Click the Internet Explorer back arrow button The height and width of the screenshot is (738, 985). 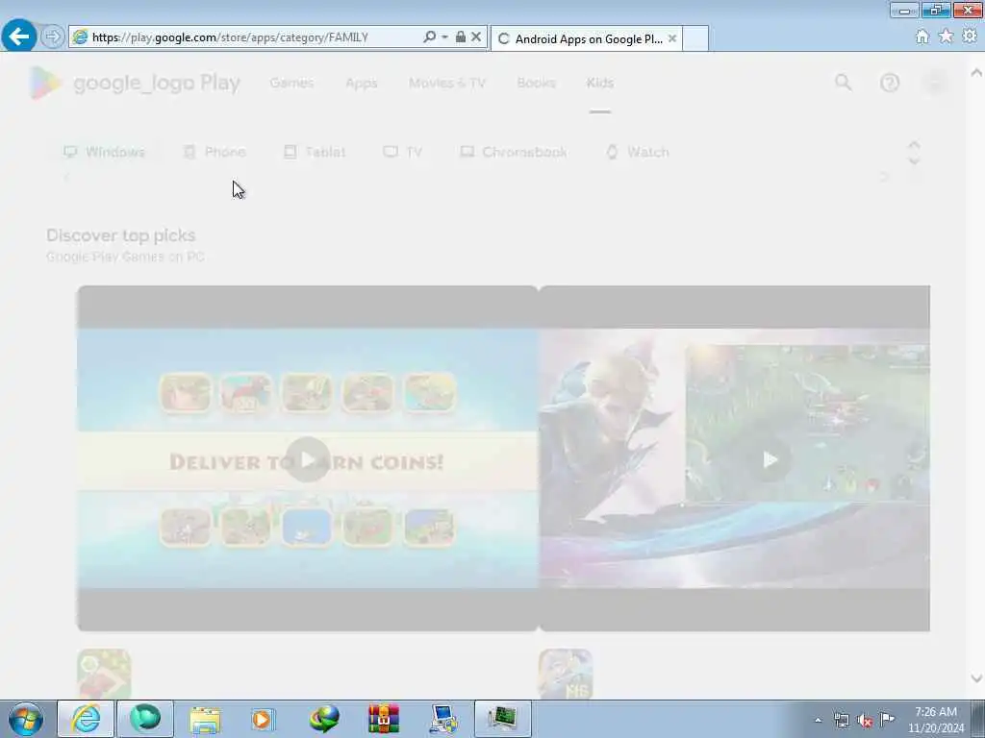19,37
